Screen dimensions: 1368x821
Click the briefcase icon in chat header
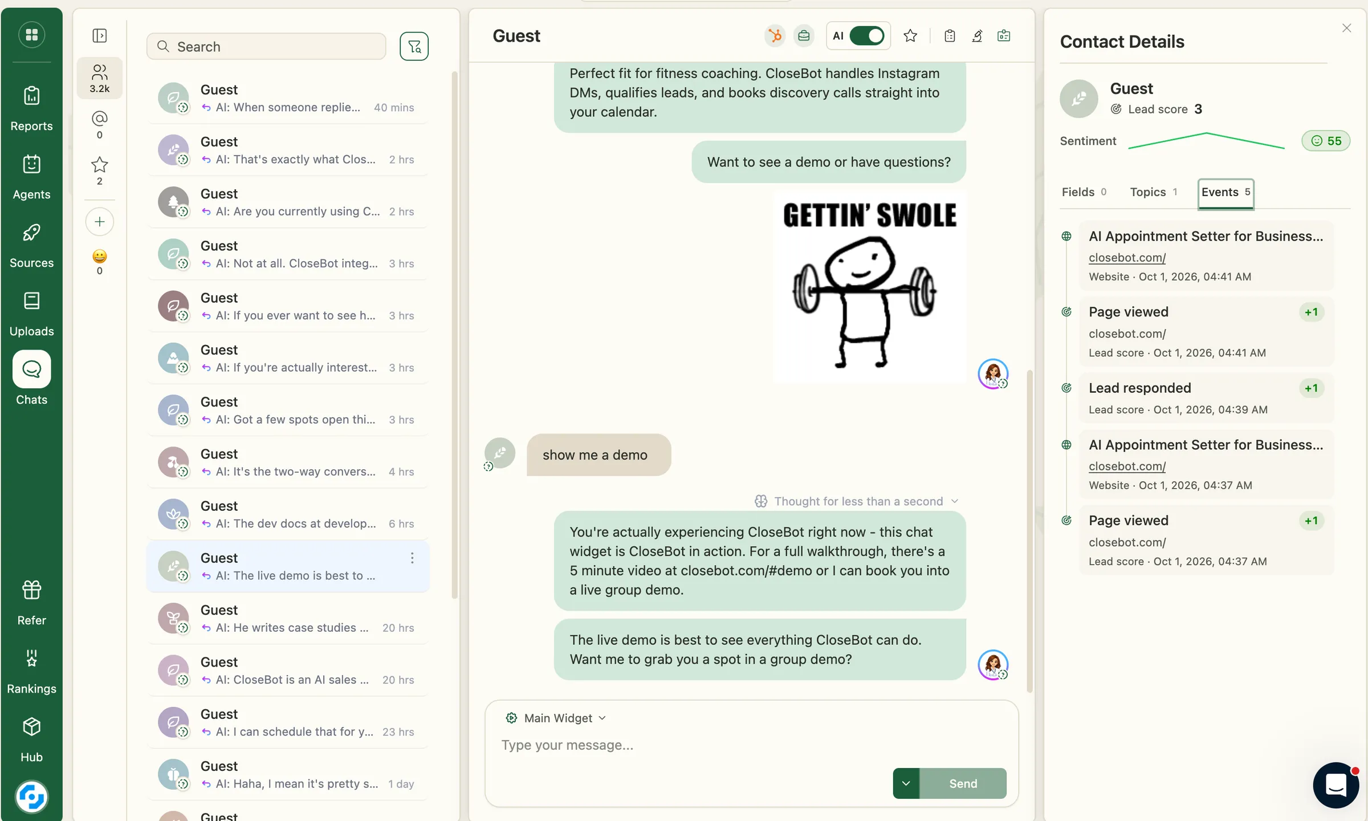pyautogui.click(x=804, y=36)
